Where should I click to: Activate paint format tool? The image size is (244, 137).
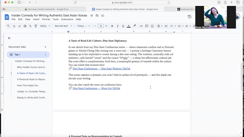point(36,26)
